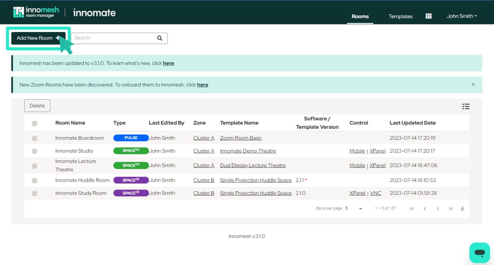Go to the next page chevron icon
The image size is (494, 265).
pyautogui.click(x=438, y=209)
